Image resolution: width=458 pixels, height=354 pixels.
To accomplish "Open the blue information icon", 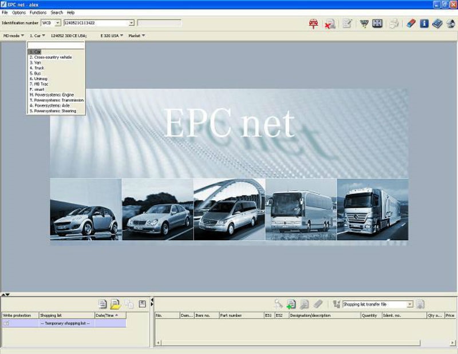I will pos(424,23).
